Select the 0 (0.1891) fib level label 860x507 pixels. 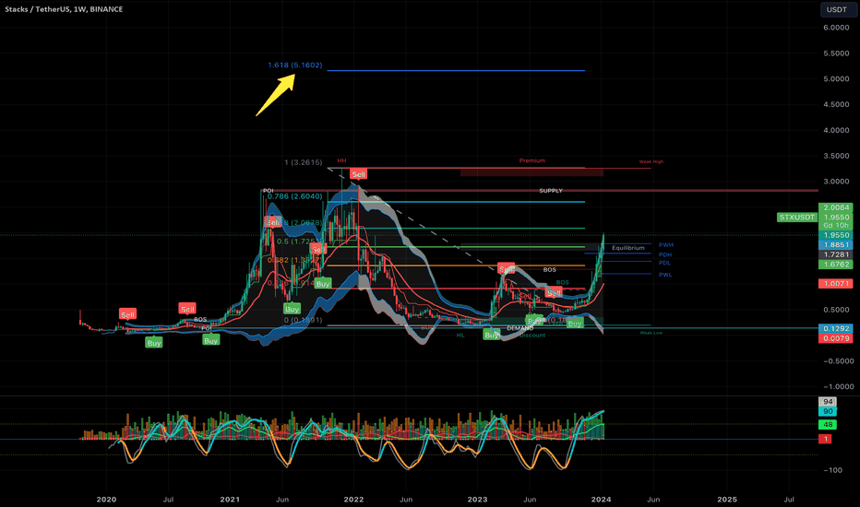coord(304,320)
